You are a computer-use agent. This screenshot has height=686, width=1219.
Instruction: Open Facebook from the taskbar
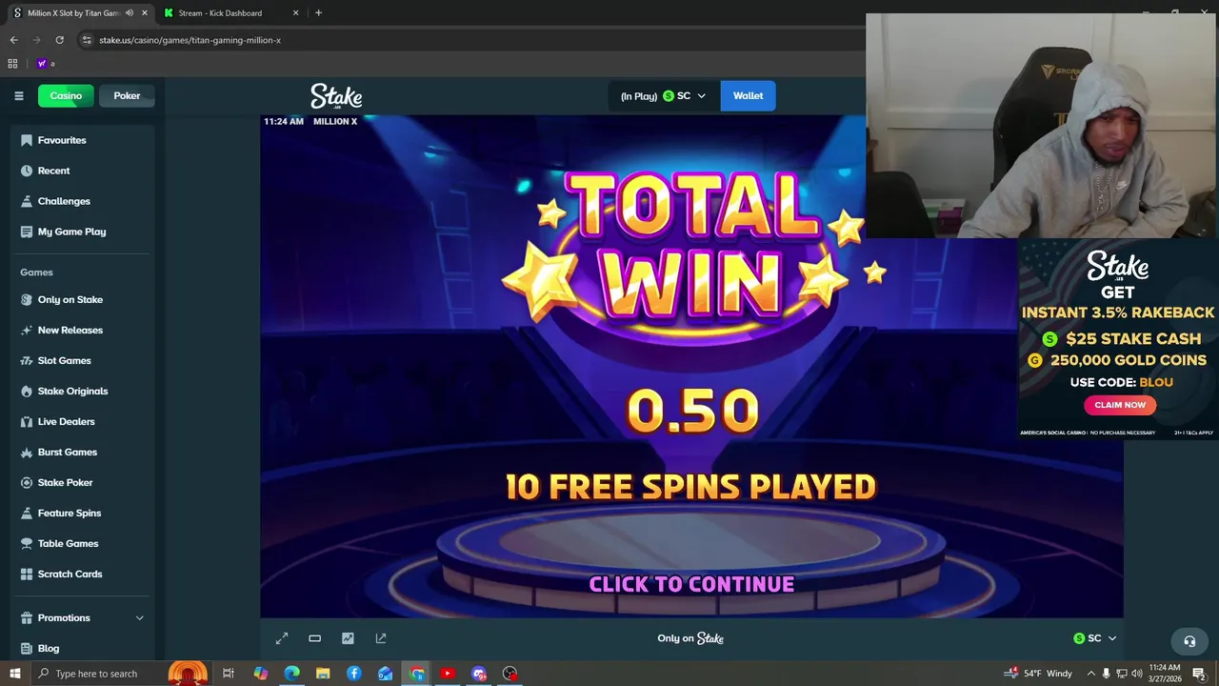(354, 674)
